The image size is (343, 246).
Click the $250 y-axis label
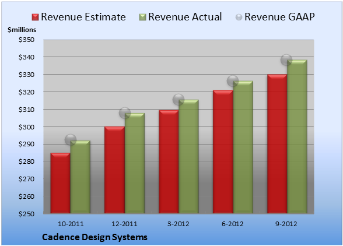point(26,214)
